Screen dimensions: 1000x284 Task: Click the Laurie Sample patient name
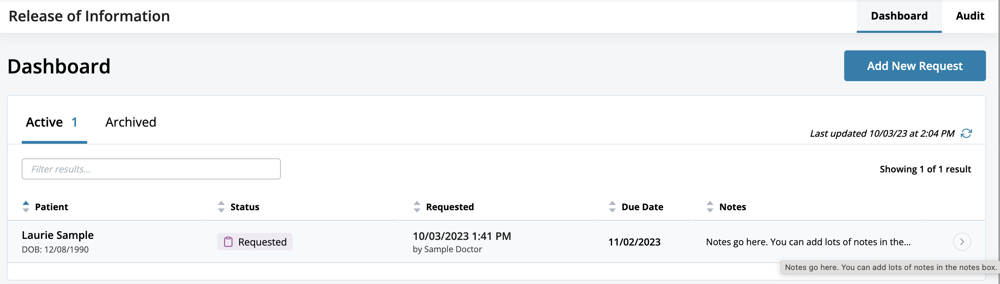click(x=58, y=235)
